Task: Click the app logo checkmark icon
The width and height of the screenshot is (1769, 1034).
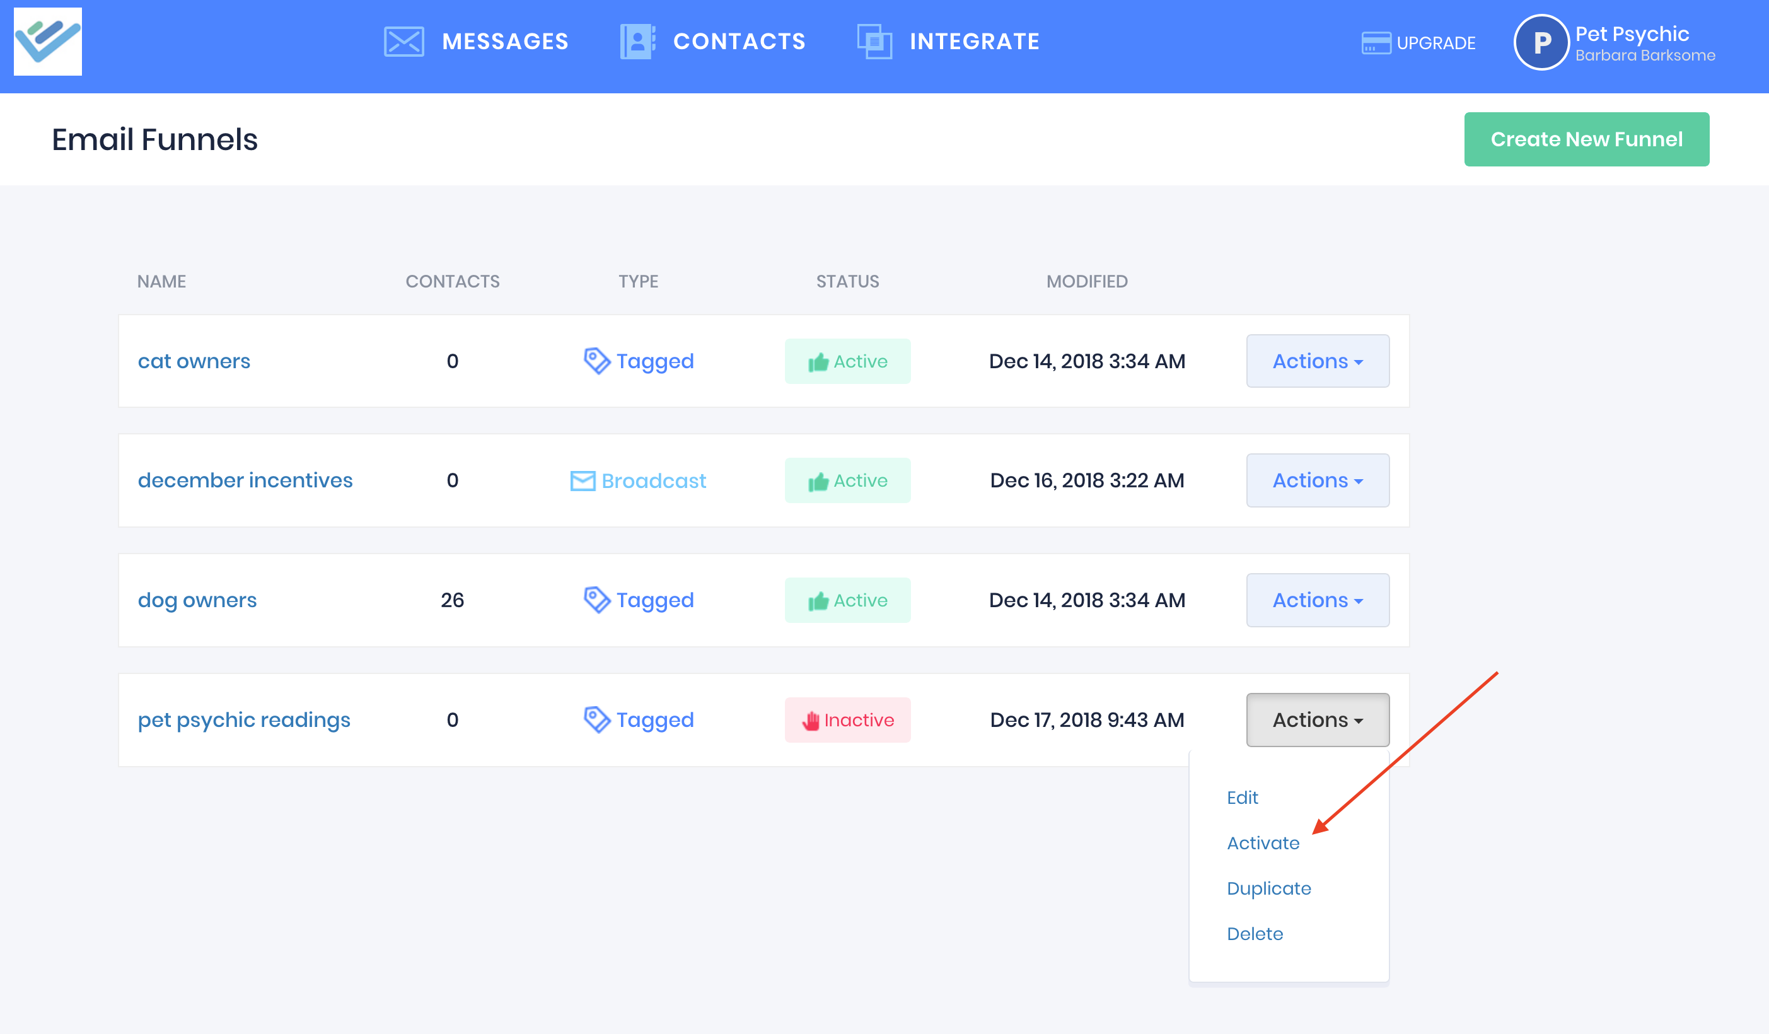Action: click(48, 42)
